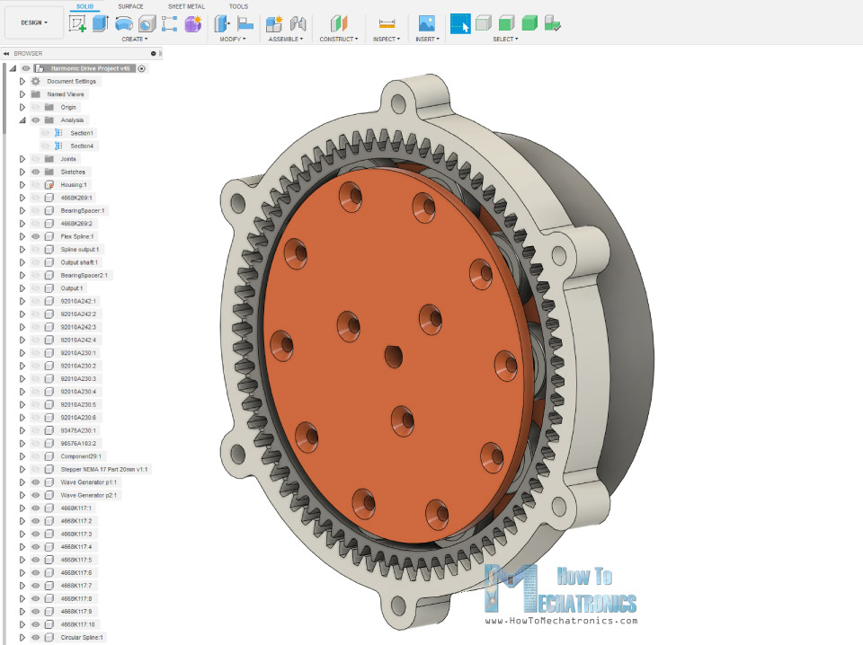Launch the Measure tool under Inspect
Screen dimensions: 863x645
click(385, 22)
